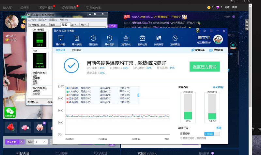Click the purple 关注 follow button
The height and width of the screenshot is (155, 261).
(x=113, y=26)
